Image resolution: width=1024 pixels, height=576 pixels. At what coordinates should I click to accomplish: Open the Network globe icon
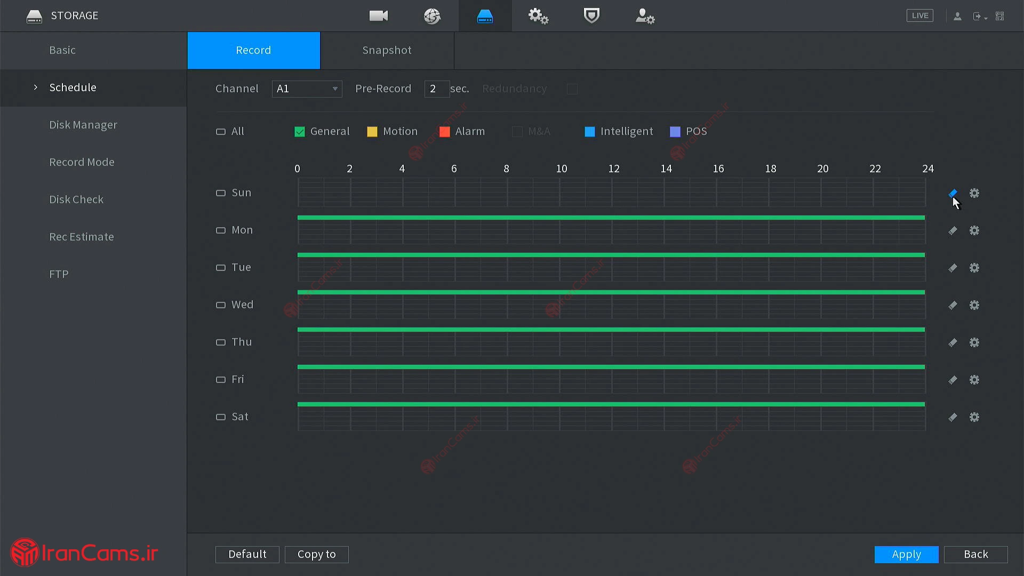432,16
